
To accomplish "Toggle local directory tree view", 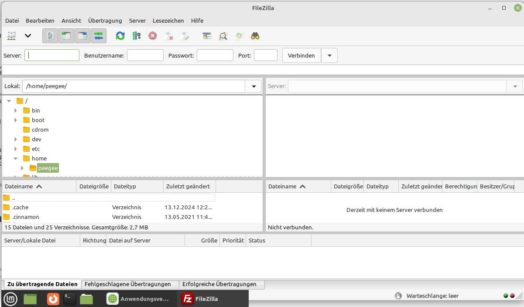I will click(66, 36).
